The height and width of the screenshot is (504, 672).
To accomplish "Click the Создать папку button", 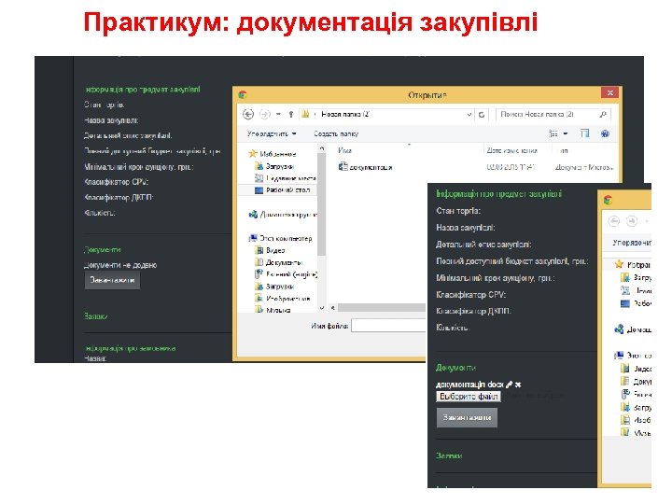I will click(336, 133).
